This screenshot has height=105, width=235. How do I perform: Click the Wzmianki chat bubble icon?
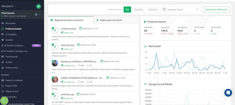tap(2, 23)
